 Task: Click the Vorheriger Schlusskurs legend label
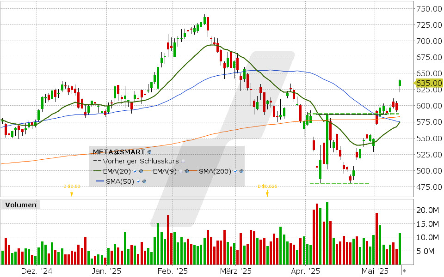pyautogui.click(x=141, y=161)
